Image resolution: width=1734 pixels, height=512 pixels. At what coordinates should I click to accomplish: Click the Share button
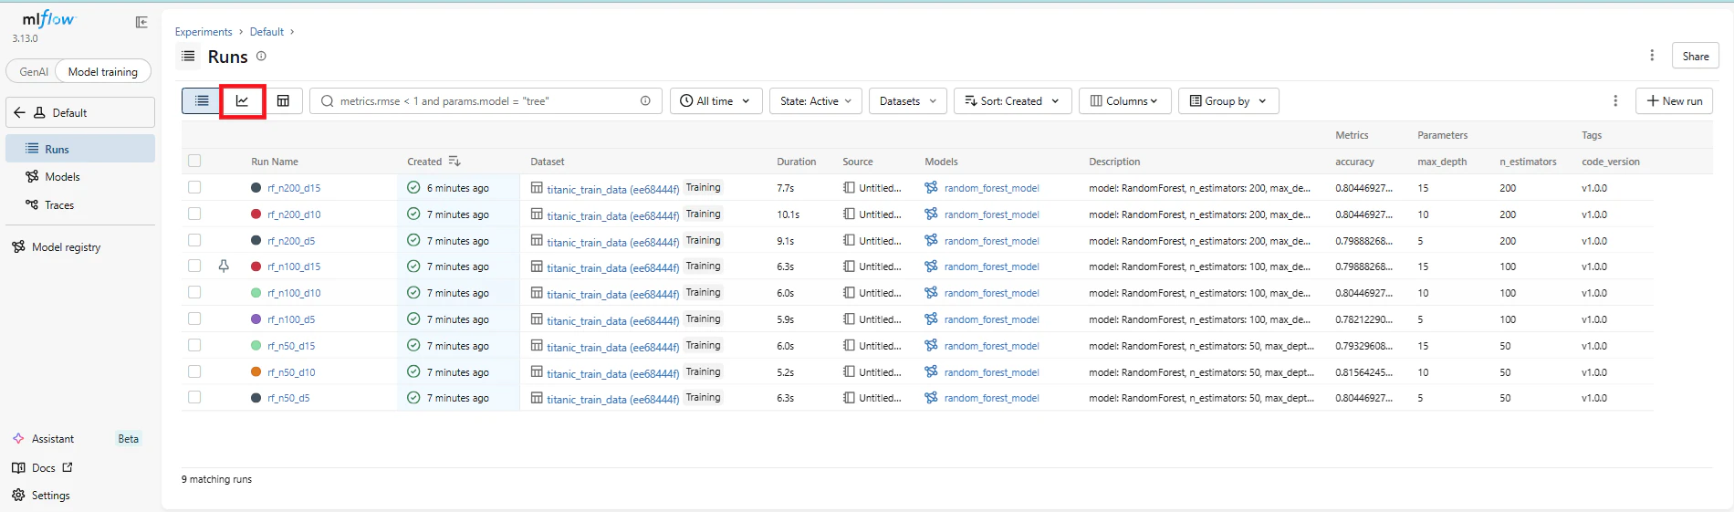coord(1696,56)
